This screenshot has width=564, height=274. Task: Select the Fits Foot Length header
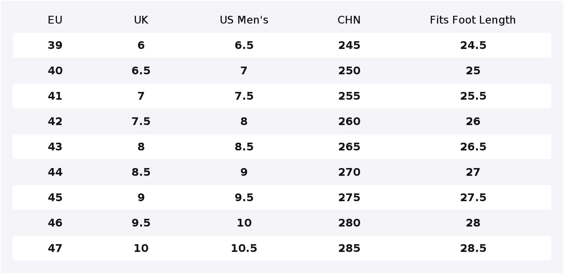pos(473,20)
